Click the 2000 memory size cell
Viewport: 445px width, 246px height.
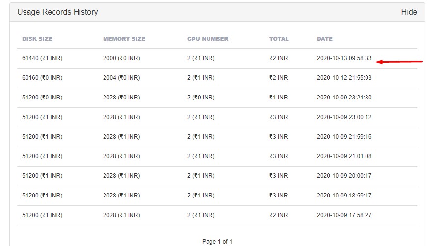click(121, 58)
